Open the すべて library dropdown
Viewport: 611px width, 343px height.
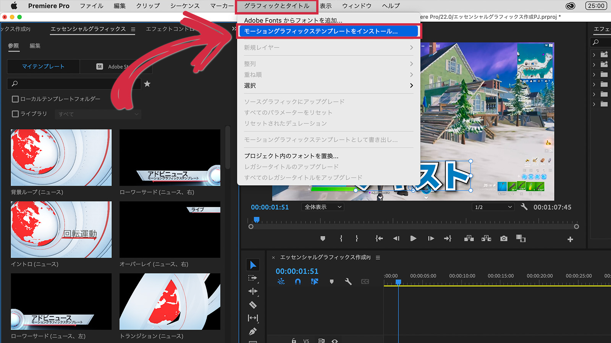pyautogui.click(x=98, y=114)
